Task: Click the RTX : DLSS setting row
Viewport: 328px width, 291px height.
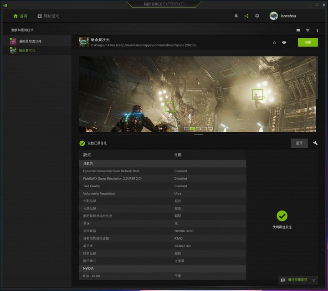Action: click(163, 276)
